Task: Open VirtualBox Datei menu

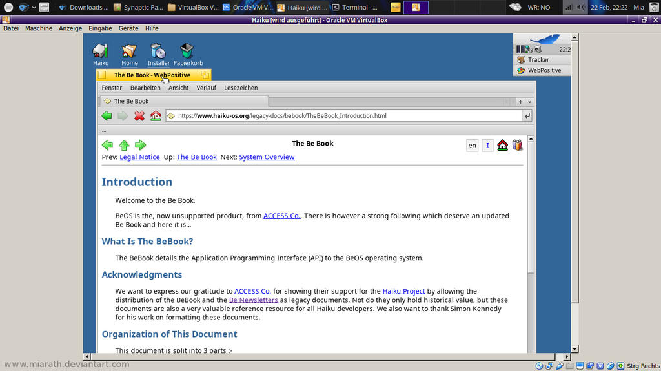Action: 11,28
